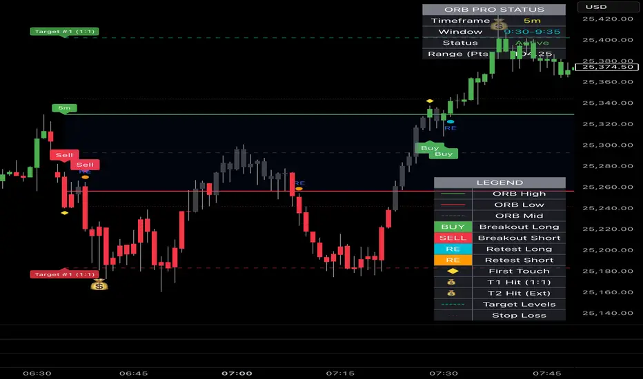This screenshot has width=643, height=379.
Task: Click the 'Status' cell in status table
Action: pos(460,43)
